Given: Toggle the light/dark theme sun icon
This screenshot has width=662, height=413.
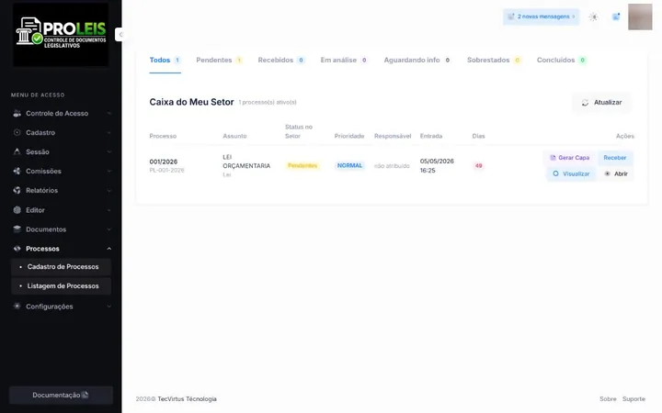Looking at the screenshot, I should [593, 17].
